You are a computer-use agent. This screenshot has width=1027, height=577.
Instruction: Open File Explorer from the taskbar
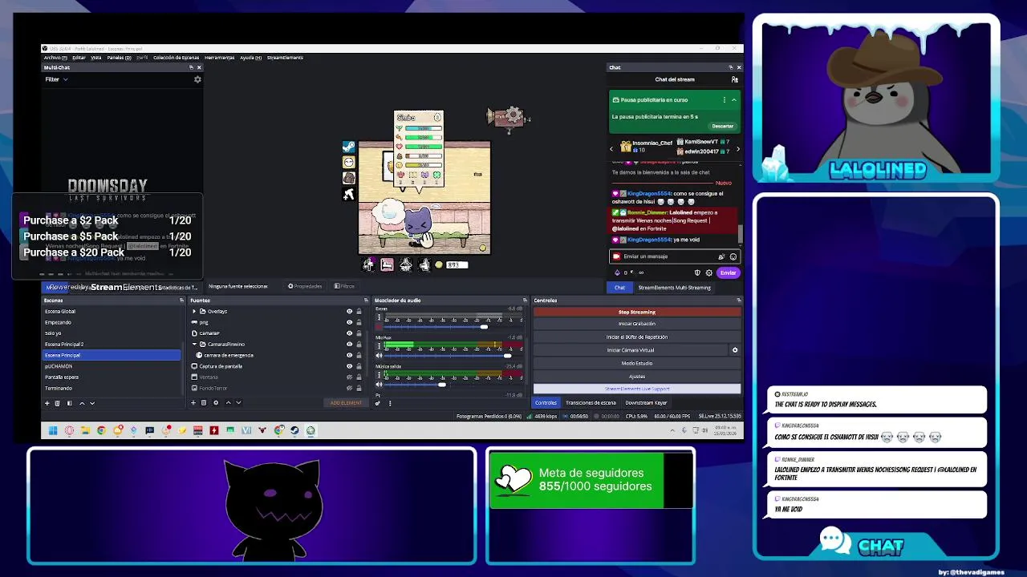pos(85,430)
